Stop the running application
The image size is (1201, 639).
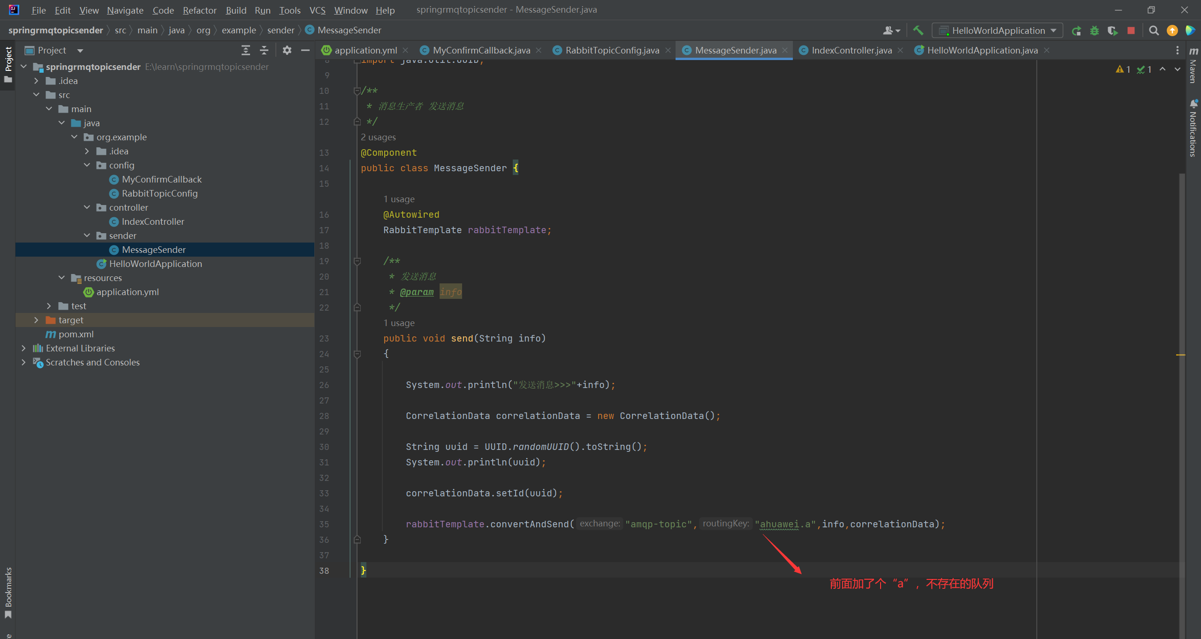[x=1131, y=30]
